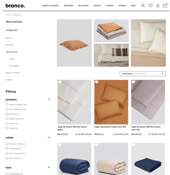Open the papéis e tecidos menu

click(x=51, y=5)
